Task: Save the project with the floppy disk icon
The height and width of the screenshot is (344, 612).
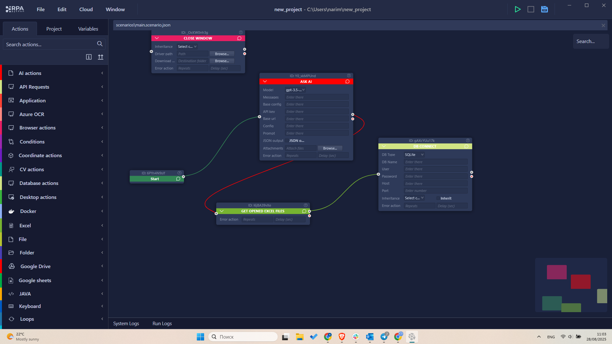Action: tap(544, 9)
